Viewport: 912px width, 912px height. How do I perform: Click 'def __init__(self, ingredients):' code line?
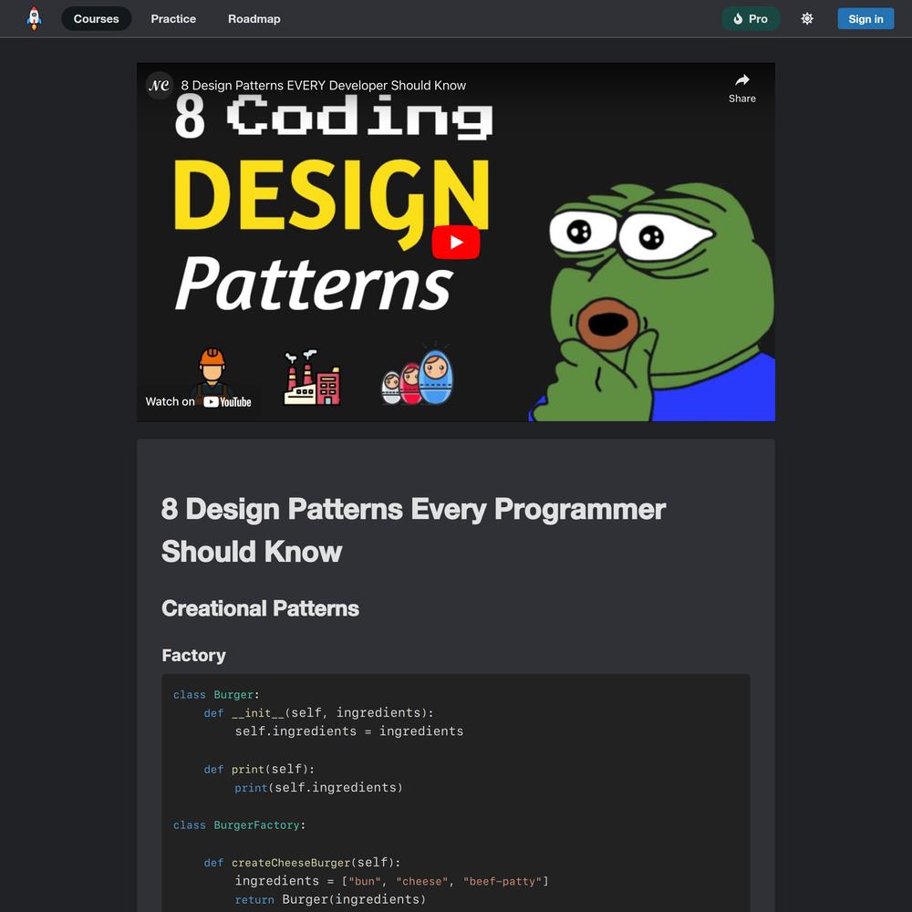318,713
